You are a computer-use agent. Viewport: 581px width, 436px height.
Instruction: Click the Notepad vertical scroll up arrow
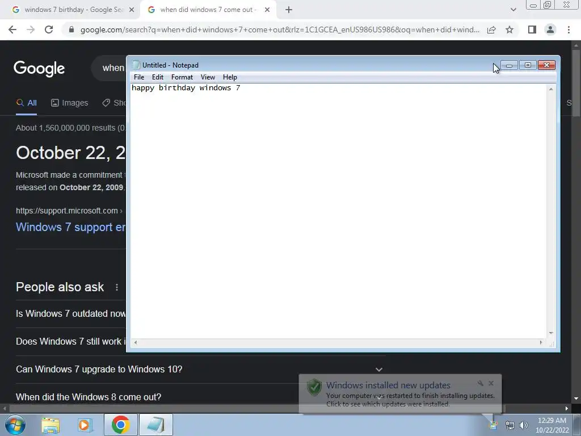[x=551, y=89]
